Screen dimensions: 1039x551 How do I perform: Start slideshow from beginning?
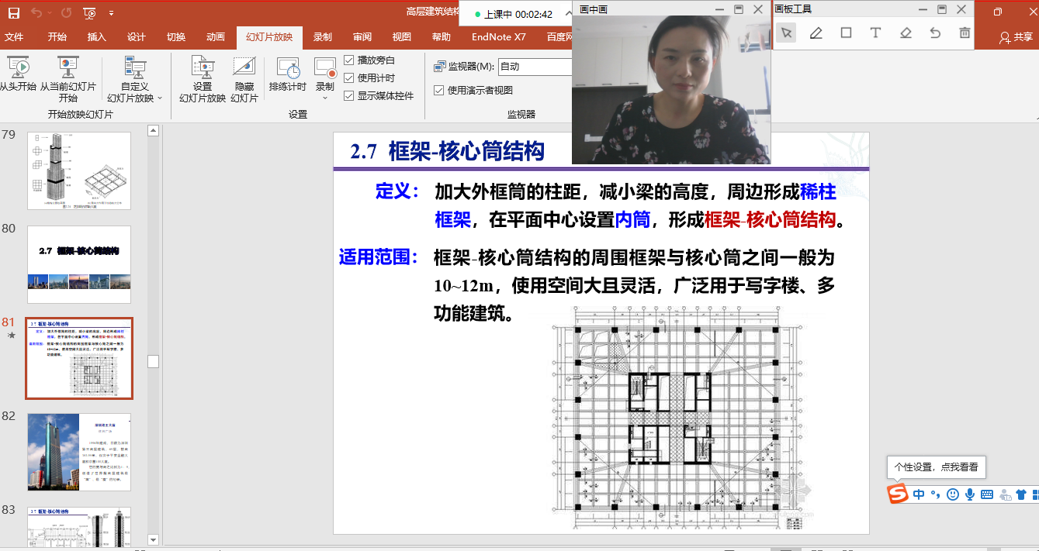coord(17,74)
